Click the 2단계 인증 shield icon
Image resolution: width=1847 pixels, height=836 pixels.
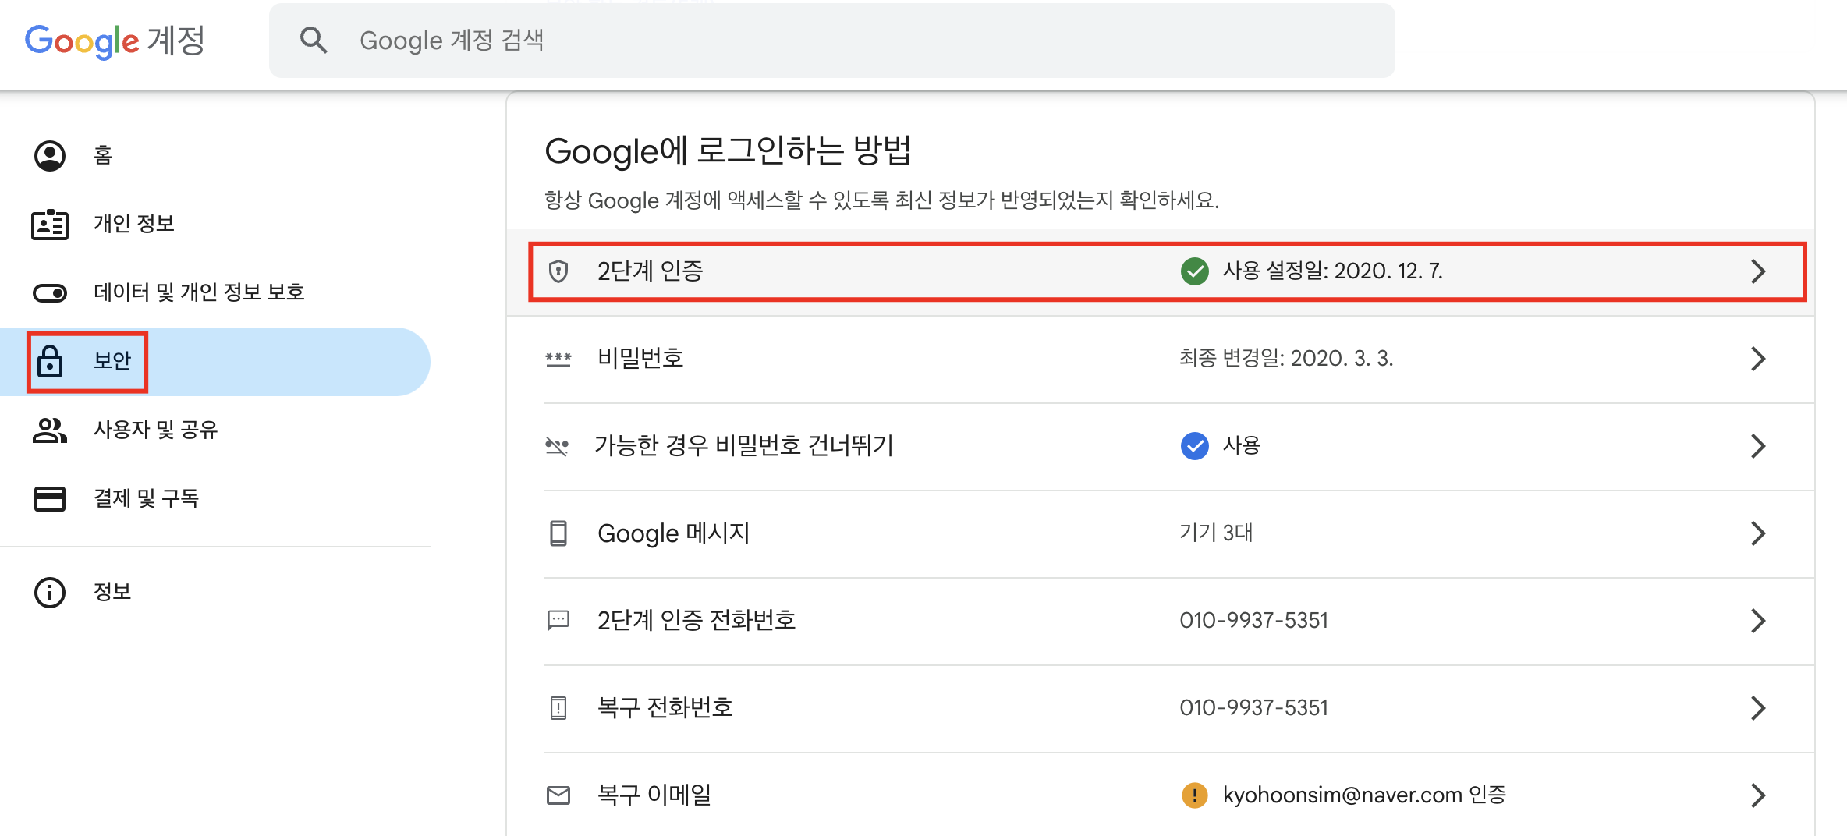[x=558, y=271]
